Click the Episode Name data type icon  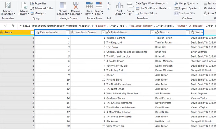pyautogui.click(x=108, y=32)
